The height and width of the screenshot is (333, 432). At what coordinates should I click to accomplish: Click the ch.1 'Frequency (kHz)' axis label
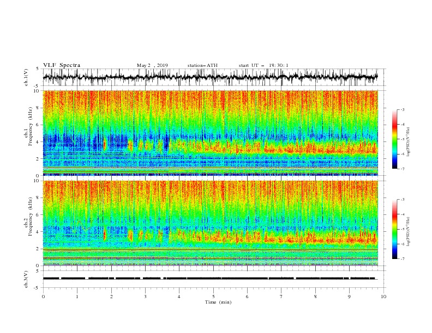tap(31, 126)
